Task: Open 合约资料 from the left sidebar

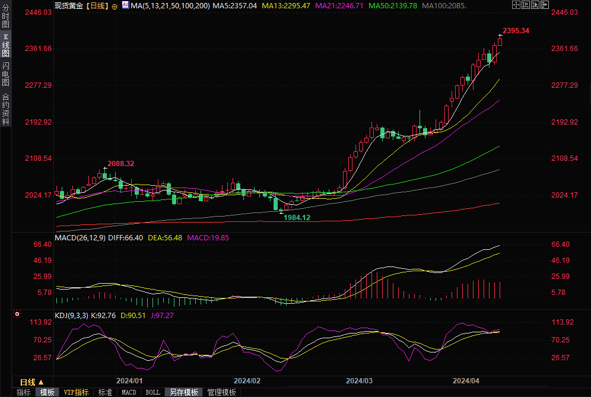Action: click(6, 109)
